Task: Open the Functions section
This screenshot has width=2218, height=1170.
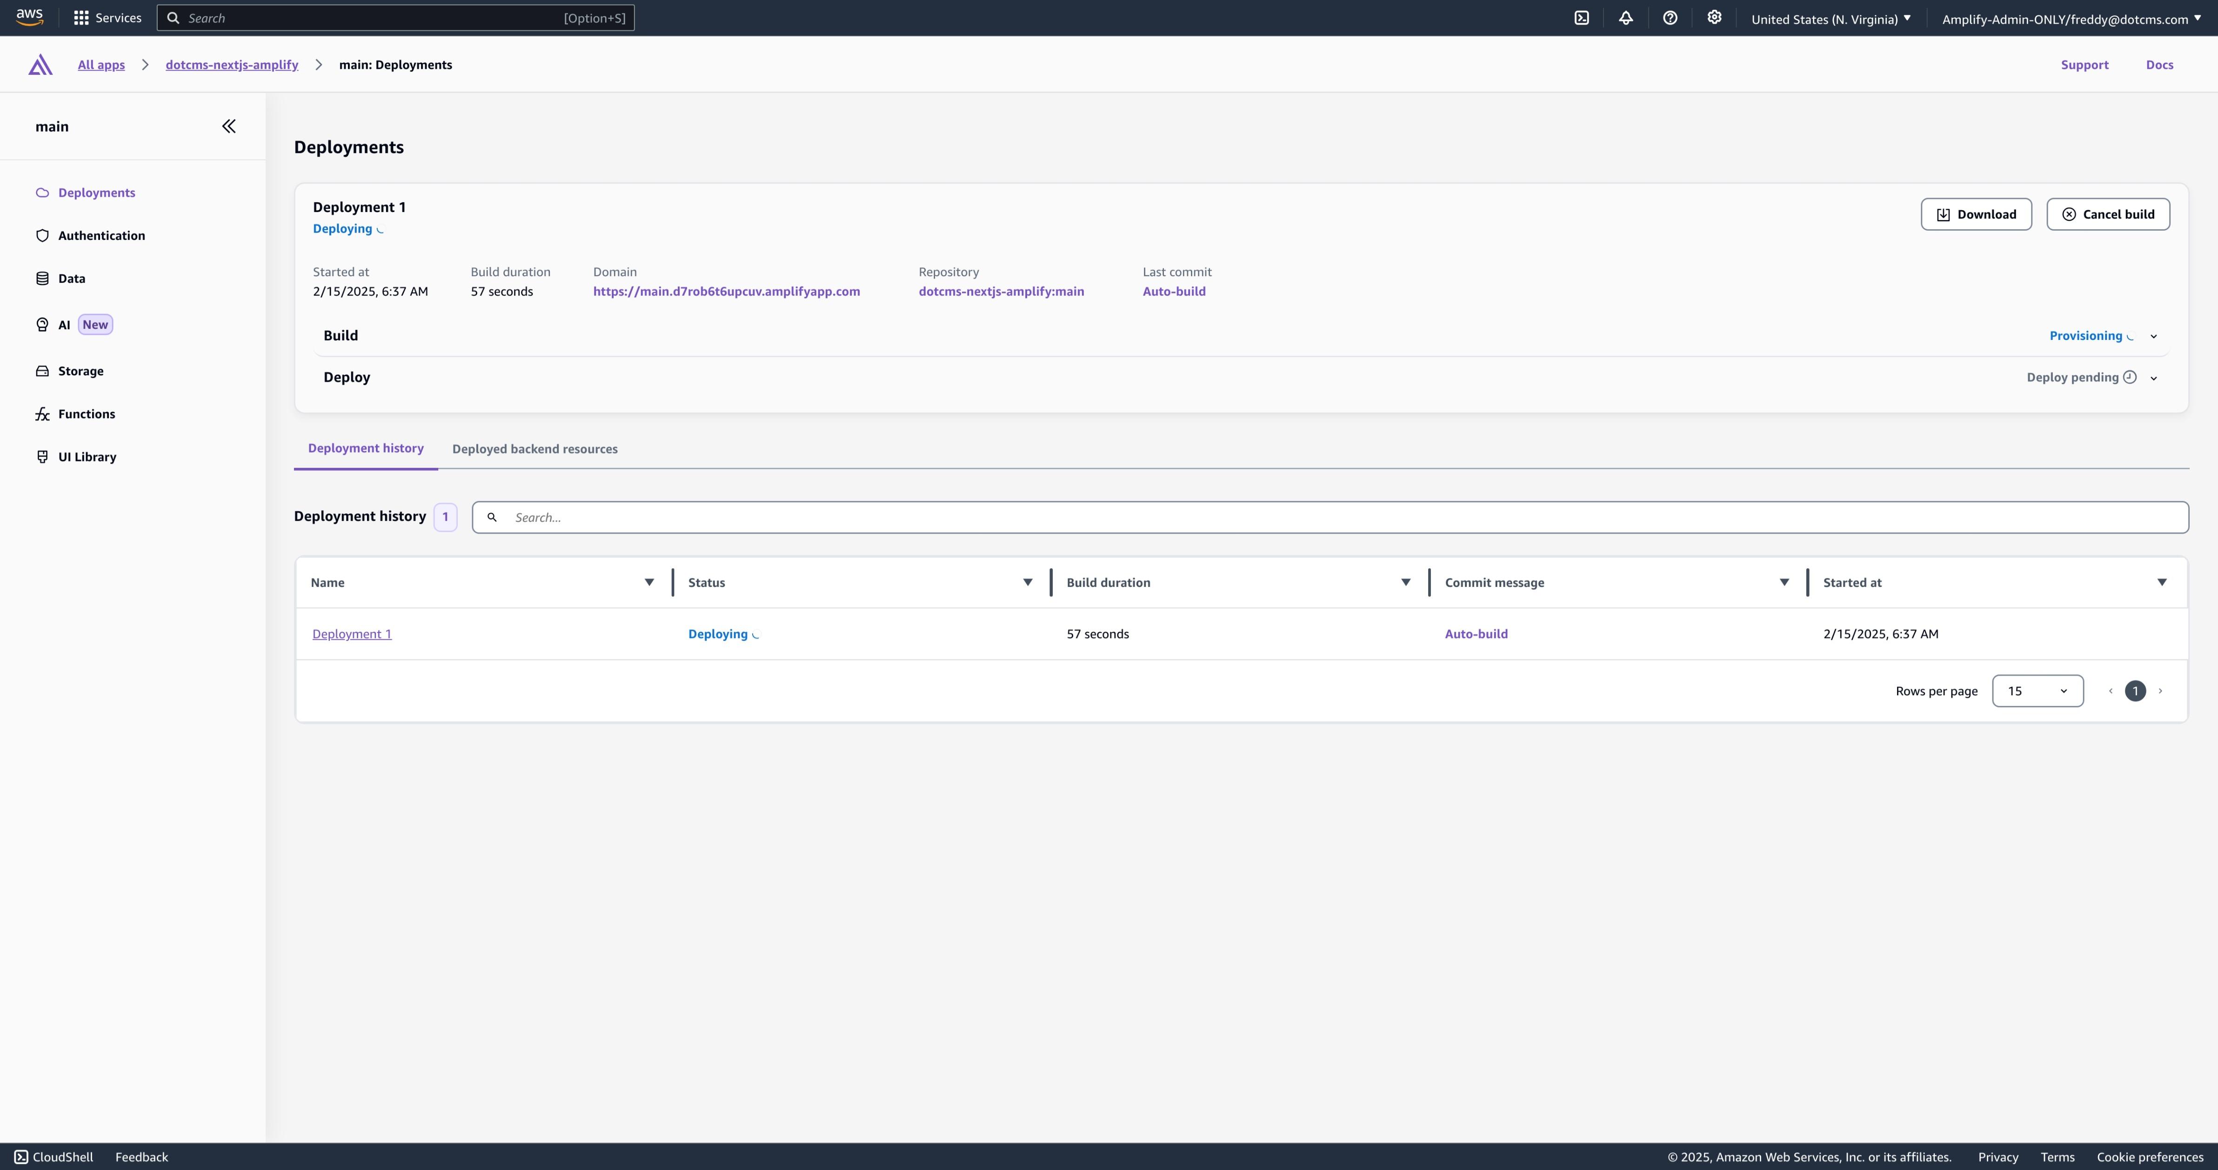Action: 86,413
